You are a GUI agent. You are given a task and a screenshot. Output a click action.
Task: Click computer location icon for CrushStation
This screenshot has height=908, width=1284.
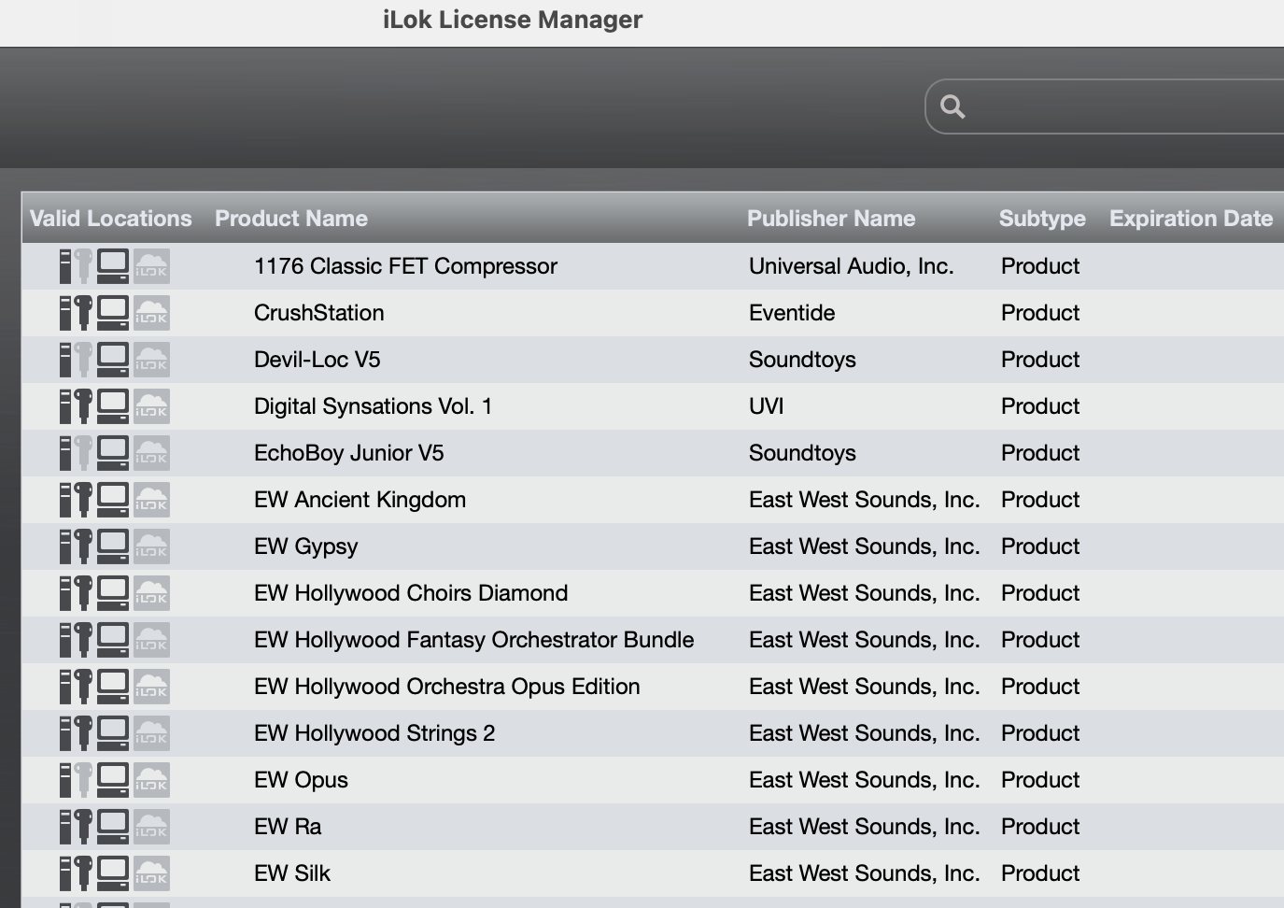(x=113, y=313)
